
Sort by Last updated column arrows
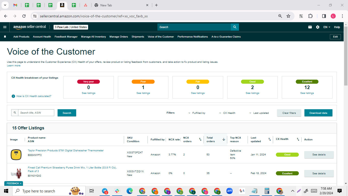tap(270, 139)
